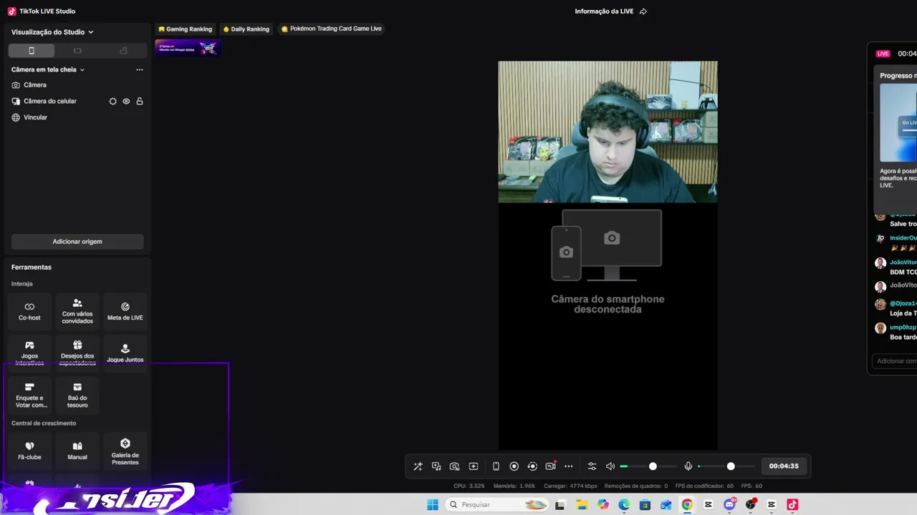Viewport: 917px width, 515px height.
Task: Click the CPU: 3.52% status text
Action: point(469,486)
